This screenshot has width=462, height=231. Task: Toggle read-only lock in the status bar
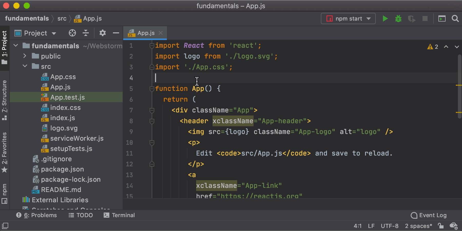tap(441, 226)
